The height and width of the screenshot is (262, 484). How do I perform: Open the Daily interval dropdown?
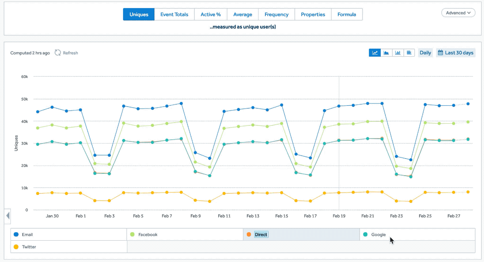[425, 53]
